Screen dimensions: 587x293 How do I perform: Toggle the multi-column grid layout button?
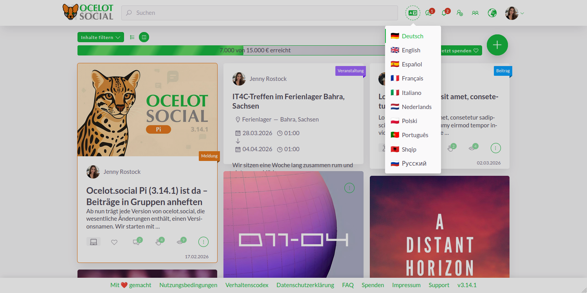tap(144, 37)
